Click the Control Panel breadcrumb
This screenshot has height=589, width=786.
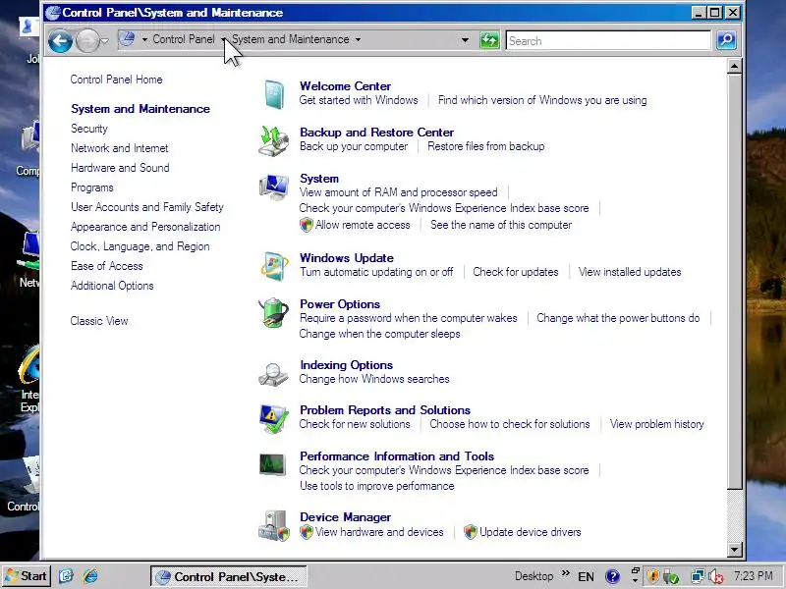point(184,39)
